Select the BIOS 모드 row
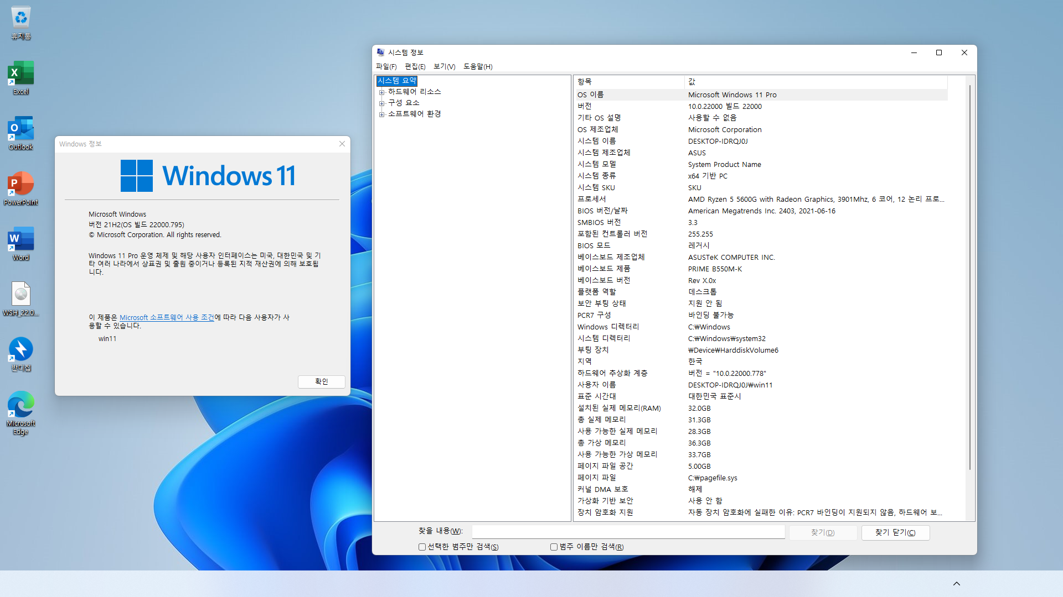Viewport: 1063px width, 597px height. [x=761, y=245]
